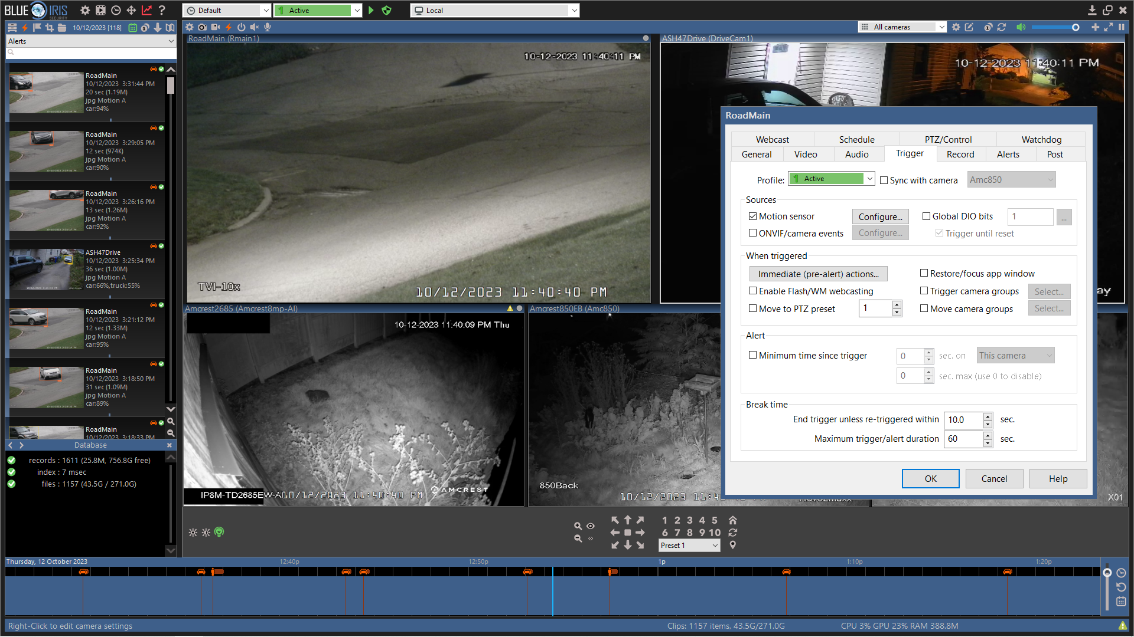Switch to the Video tab
The image size is (1134, 637).
[x=806, y=154]
